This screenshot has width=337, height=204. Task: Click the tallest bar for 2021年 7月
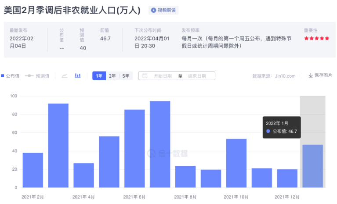coord(160,144)
